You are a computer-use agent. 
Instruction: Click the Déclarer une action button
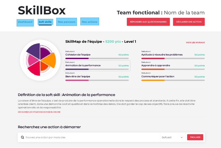189,22
